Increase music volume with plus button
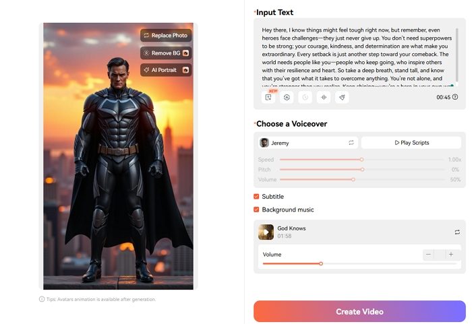 coord(451,255)
